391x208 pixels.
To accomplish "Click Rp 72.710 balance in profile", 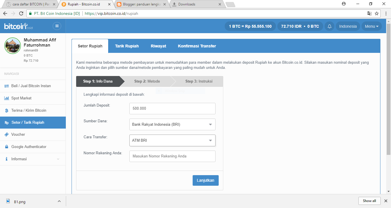I will 31,61.
